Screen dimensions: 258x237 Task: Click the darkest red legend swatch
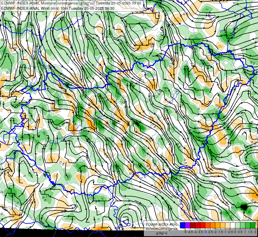pyautogui.click(x=193, y=225)
